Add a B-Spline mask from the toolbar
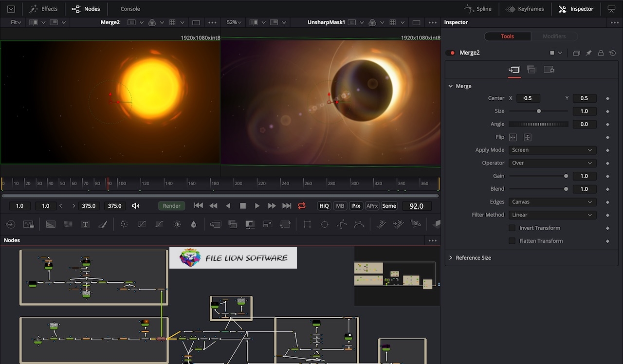The height and width of the screenshot is (364, 623). tap(359, 224)
